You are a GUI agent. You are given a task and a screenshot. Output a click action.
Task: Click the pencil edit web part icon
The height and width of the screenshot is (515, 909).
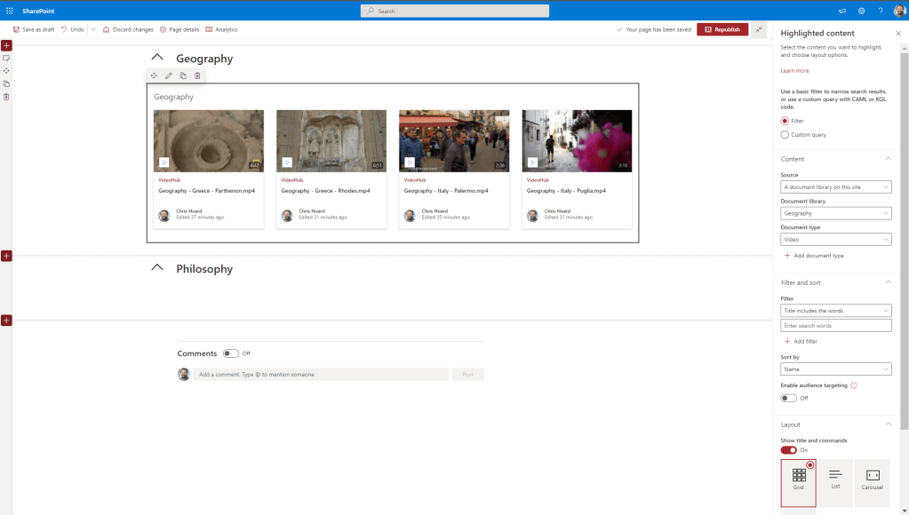point(169,75)
